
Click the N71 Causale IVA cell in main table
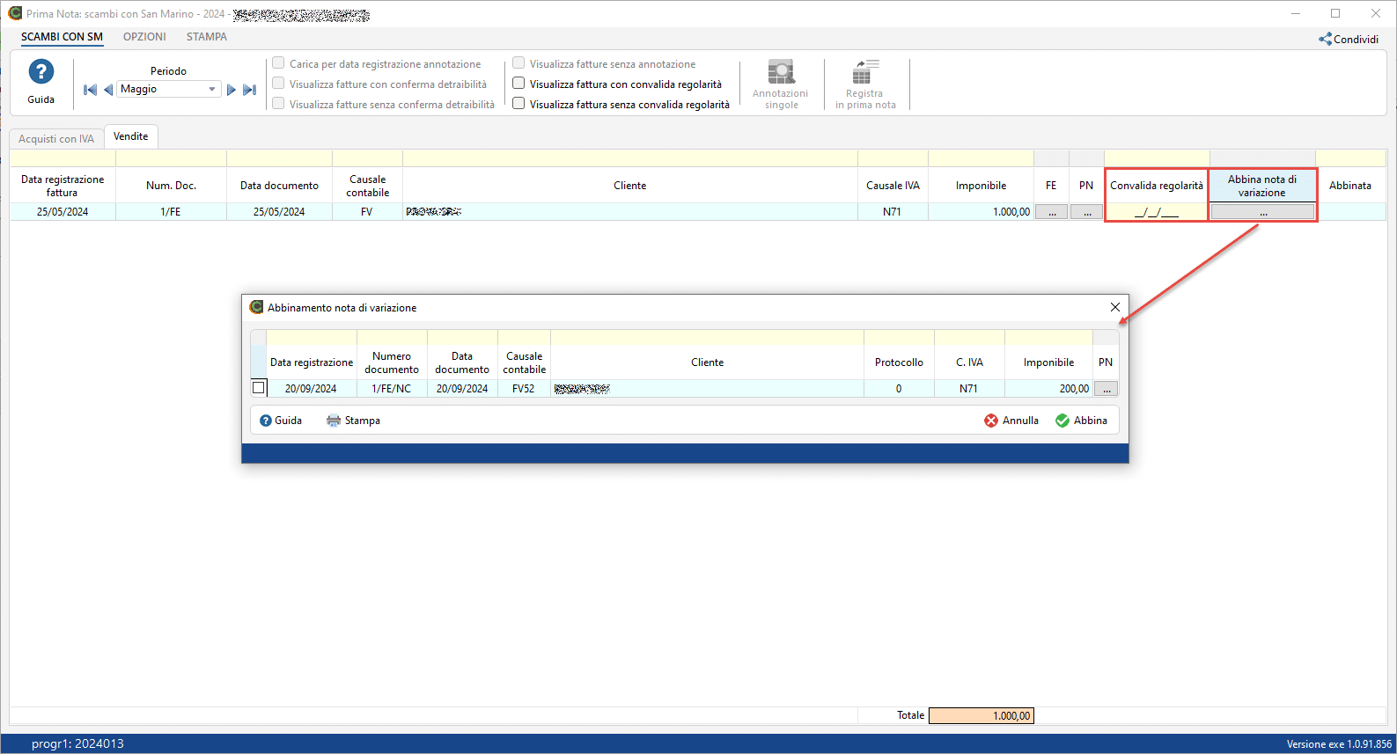[893, 212]
